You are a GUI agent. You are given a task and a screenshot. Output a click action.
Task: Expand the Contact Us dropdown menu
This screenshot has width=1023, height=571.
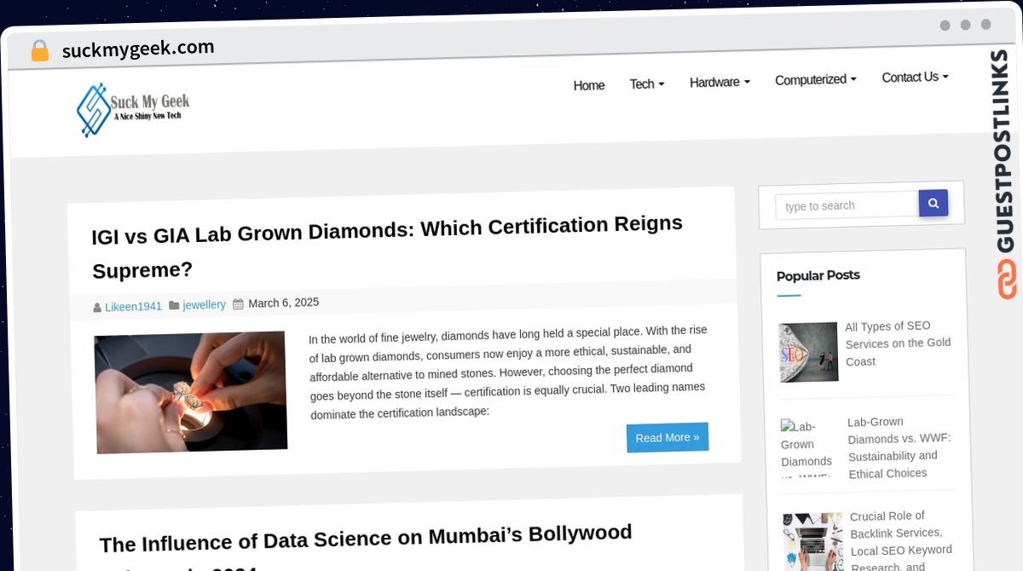pyautogui.click(x=915, y=77)
